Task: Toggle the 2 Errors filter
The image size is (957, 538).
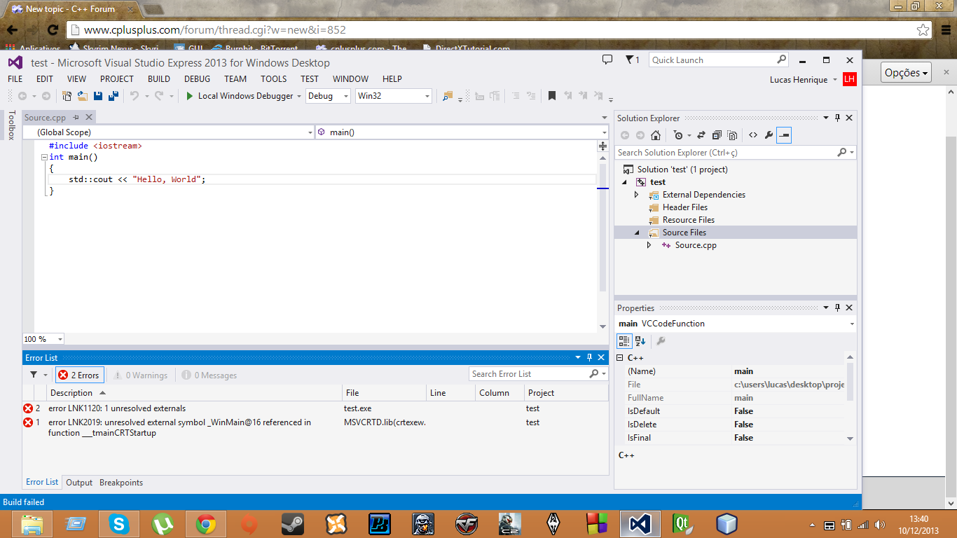Action: click(79, 375)
